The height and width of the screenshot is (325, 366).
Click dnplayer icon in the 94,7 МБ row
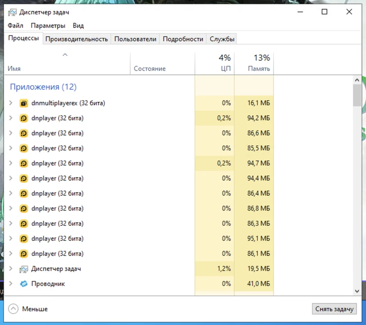(24, 163)
